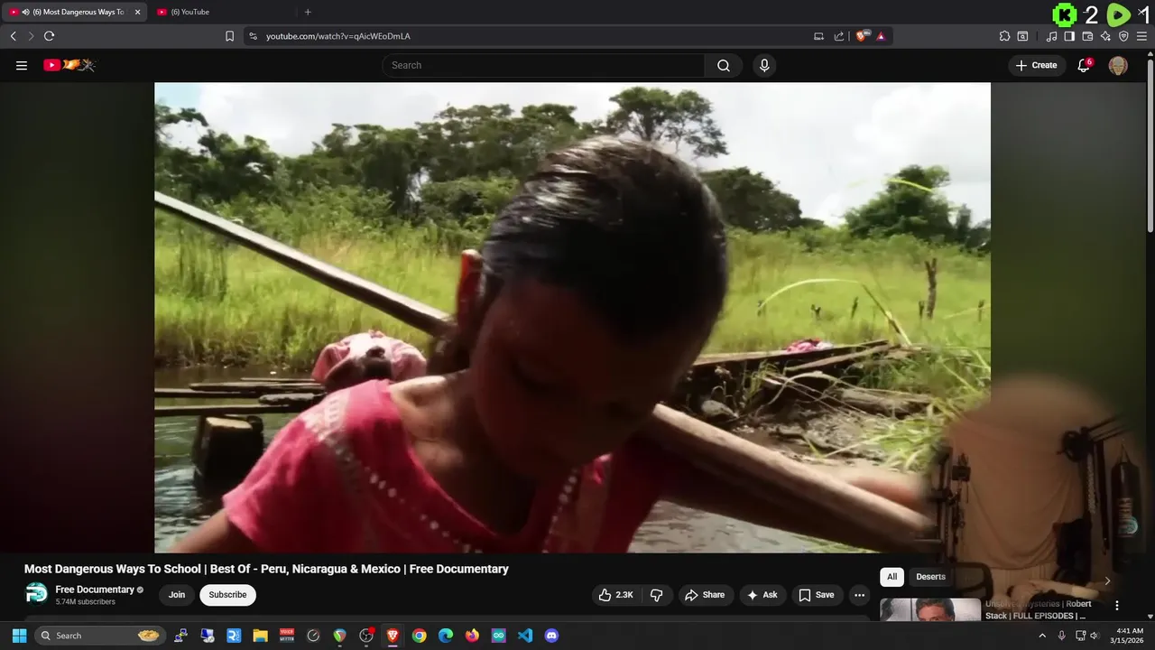Screen dimensions: 1155x650
Task: Click the YouTube search magnifier button
Action: tap(724, 65)
